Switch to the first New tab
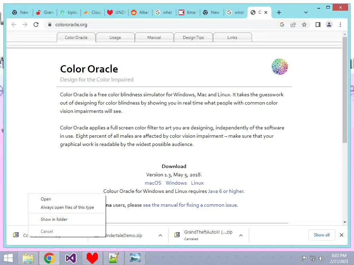Viewport: 354px width, 265px height. pyautogui.click(x=21, y=12)
